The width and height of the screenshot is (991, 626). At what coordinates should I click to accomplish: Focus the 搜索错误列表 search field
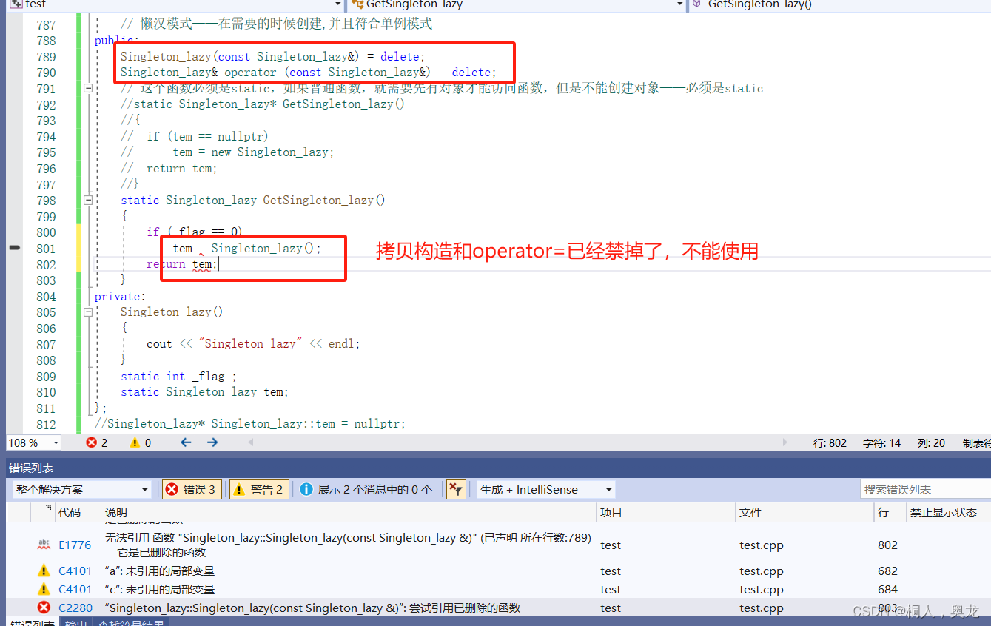(925, 490)
